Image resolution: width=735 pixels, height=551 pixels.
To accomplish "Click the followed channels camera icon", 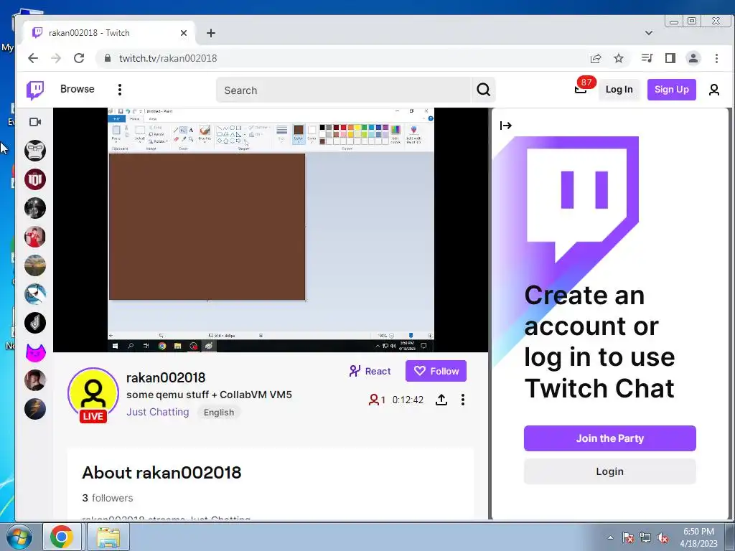I will tap(35, 122).
